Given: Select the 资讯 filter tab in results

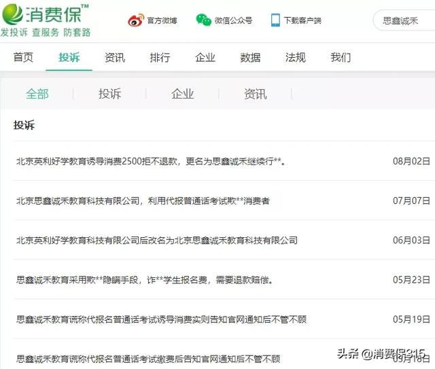Looking at the screenshot, I should pos(256,94).
